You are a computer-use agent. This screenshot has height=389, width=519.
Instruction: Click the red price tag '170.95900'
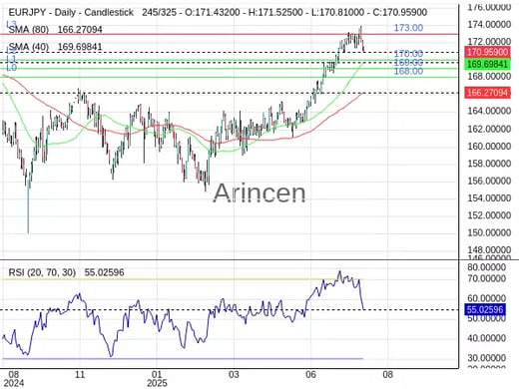coord(487,52)
